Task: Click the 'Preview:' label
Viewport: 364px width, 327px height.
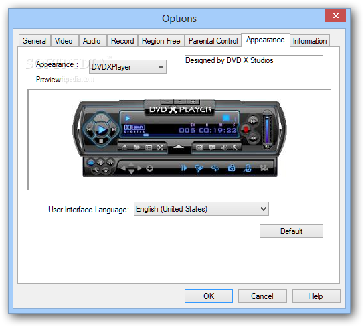Action: pos(49,80)
